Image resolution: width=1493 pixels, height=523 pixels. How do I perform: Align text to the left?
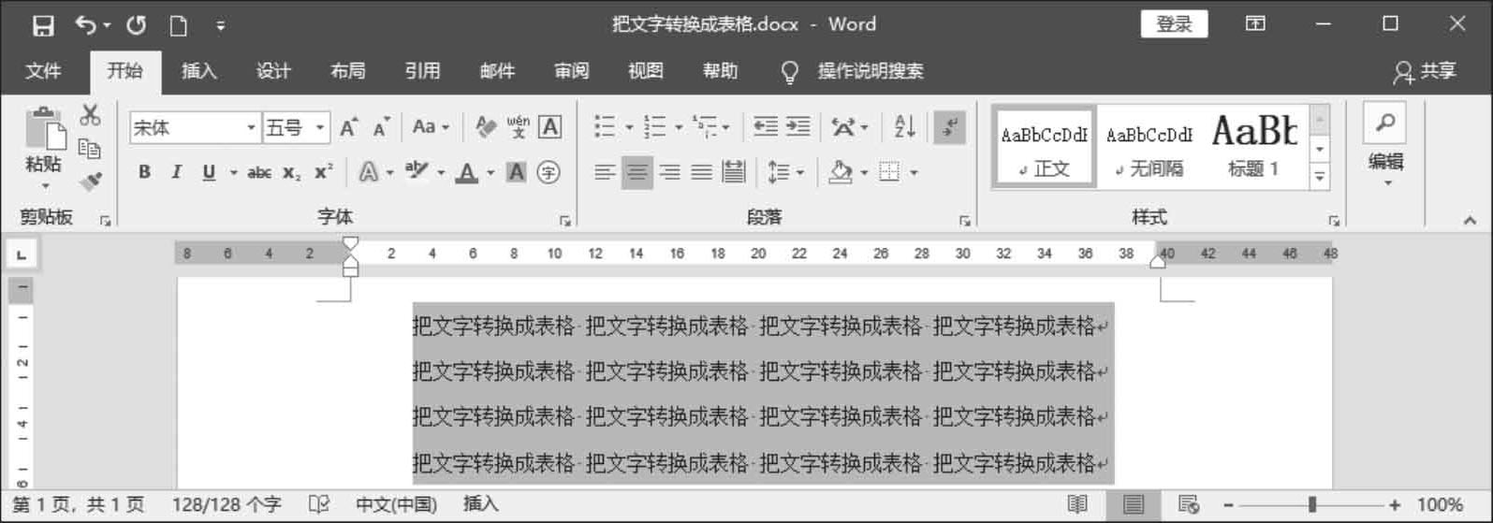[x=605, y=172]
